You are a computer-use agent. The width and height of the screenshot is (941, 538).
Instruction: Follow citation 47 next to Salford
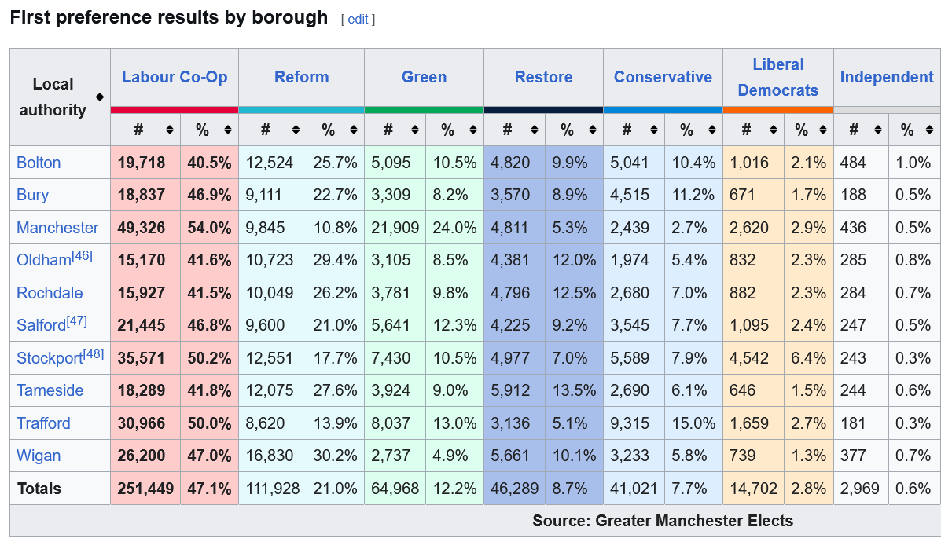[x=77, y=321]
